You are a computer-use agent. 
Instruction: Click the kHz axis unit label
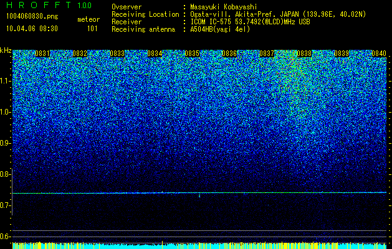coord(6,50)
